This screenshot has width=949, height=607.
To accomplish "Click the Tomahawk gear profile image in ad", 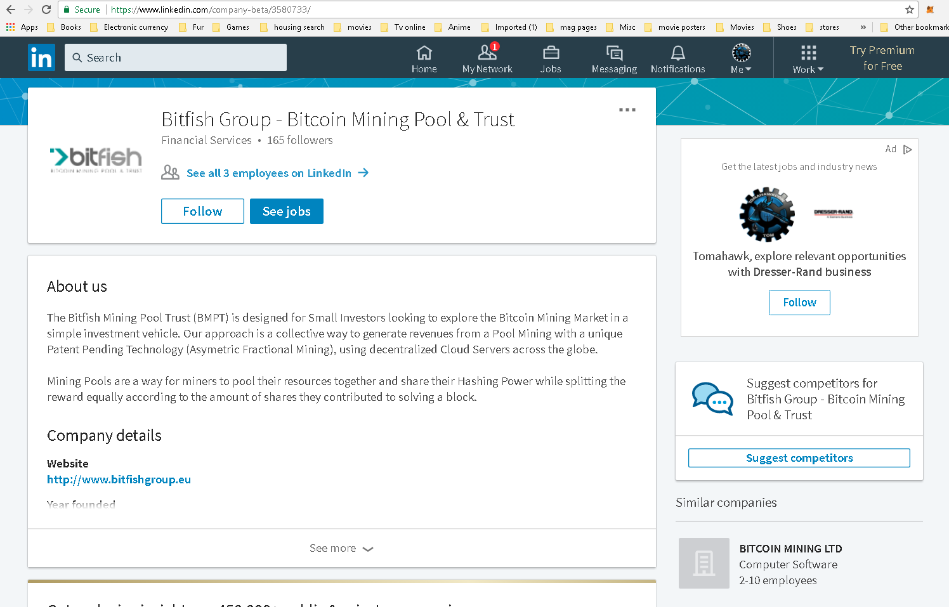I will click(767, 214).
